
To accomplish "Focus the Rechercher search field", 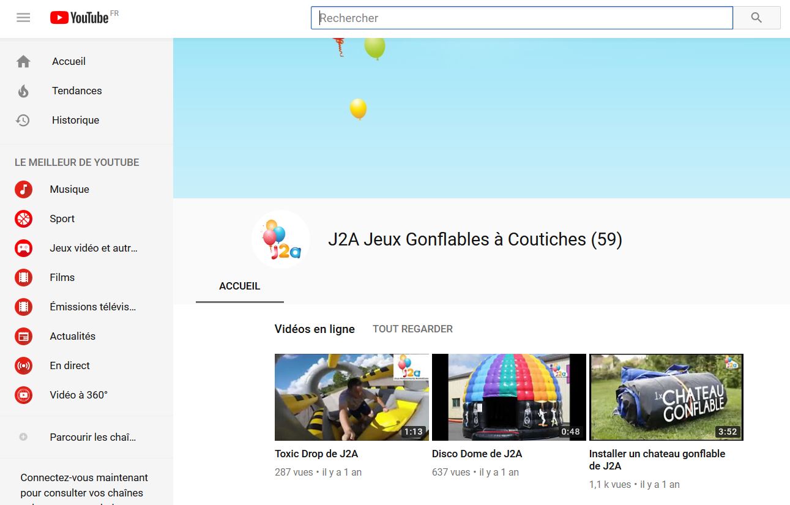I will click(x=522, y=18).
